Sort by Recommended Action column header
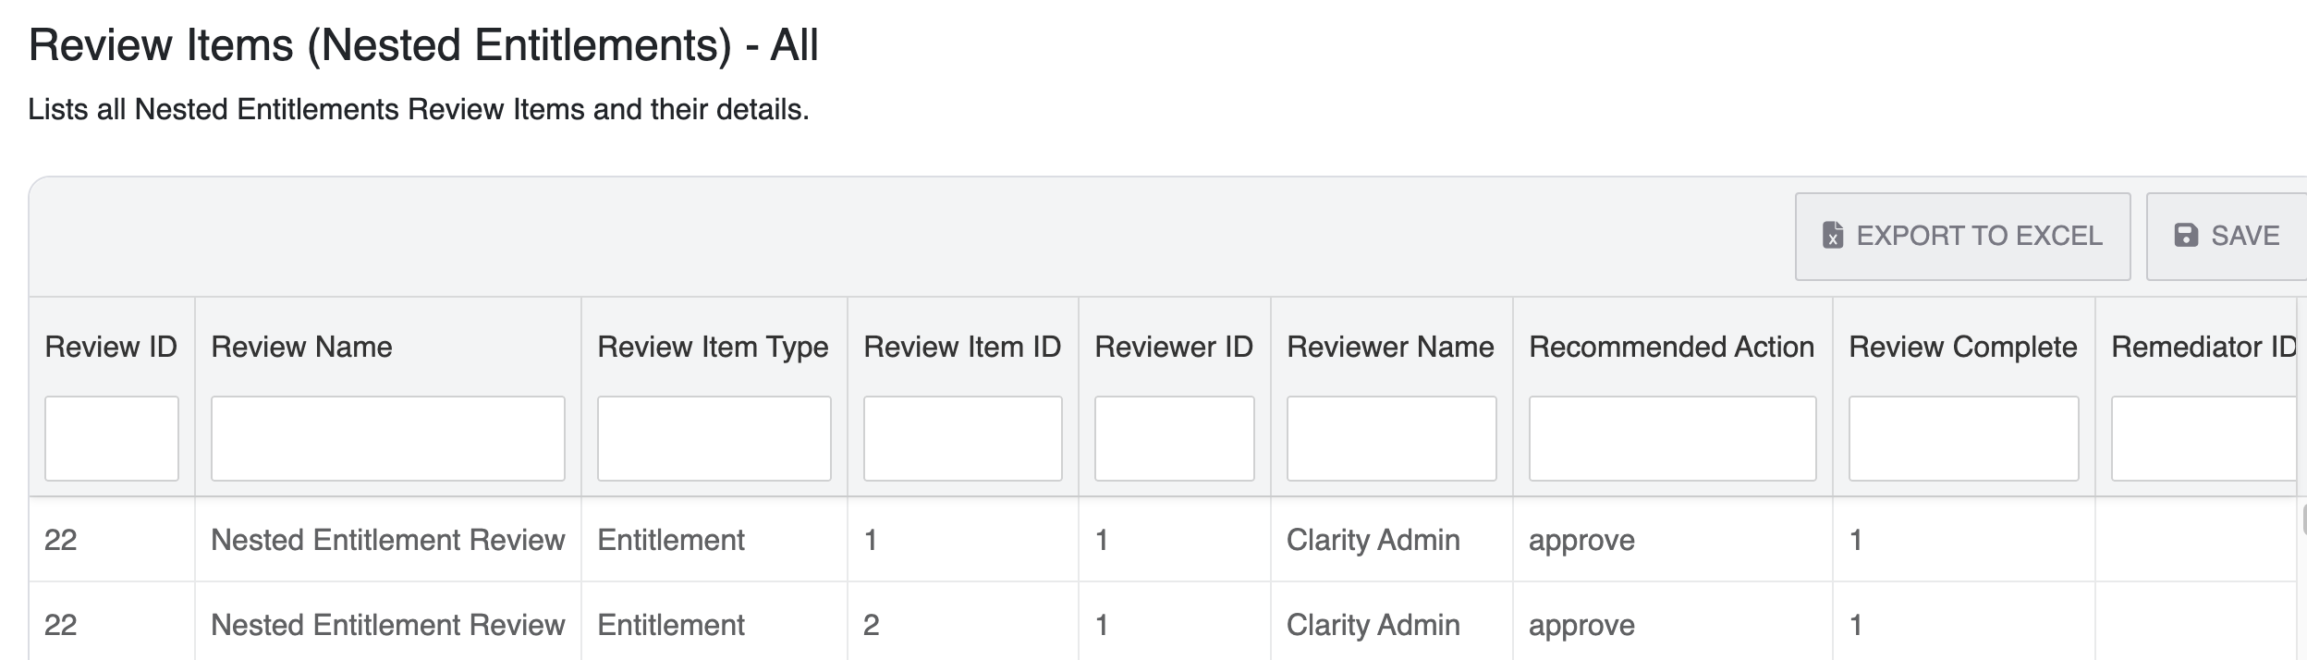 1671,347
